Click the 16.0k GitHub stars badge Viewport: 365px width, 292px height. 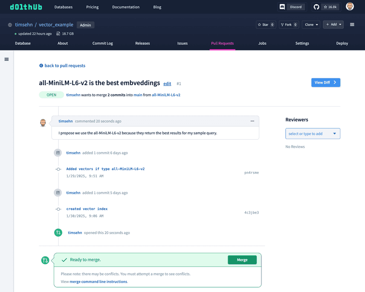coord(330,7)
